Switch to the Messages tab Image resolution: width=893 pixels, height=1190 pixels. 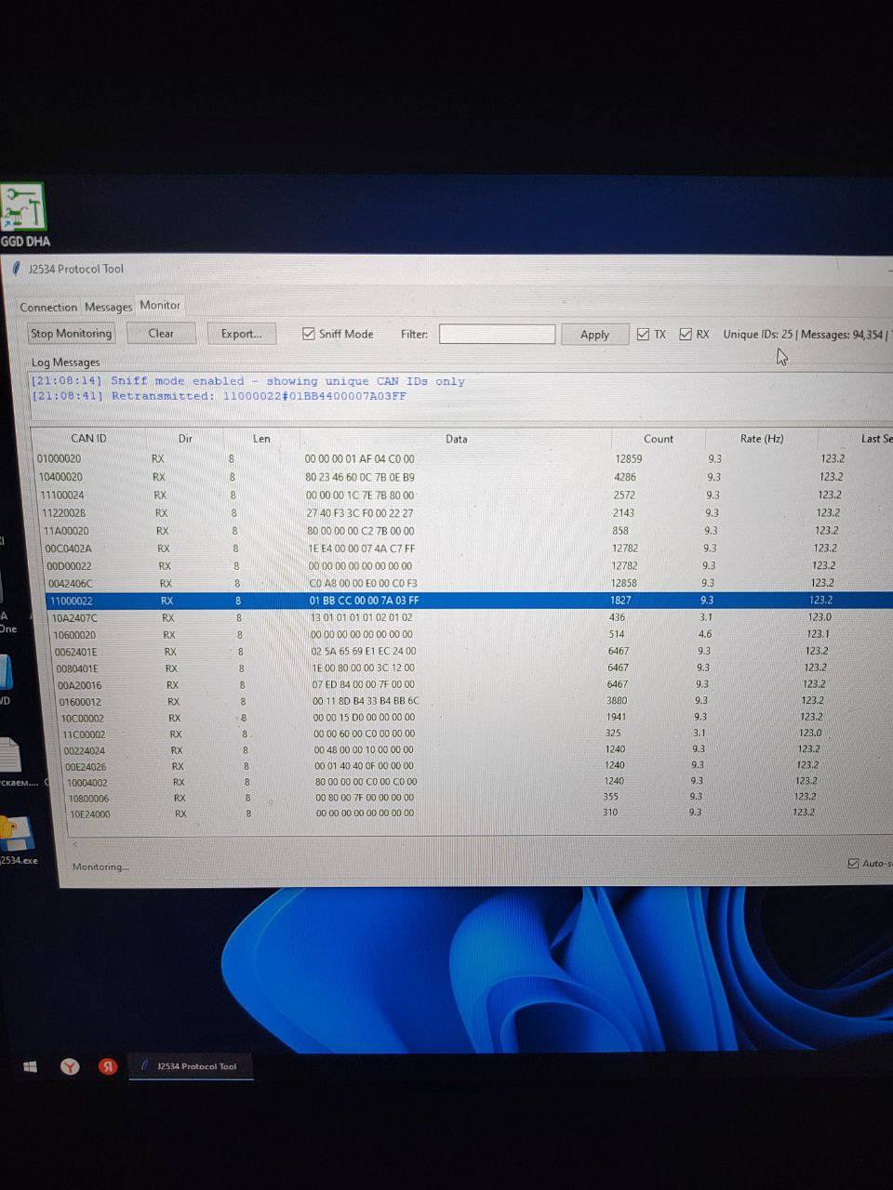click(x=108, y=307)
